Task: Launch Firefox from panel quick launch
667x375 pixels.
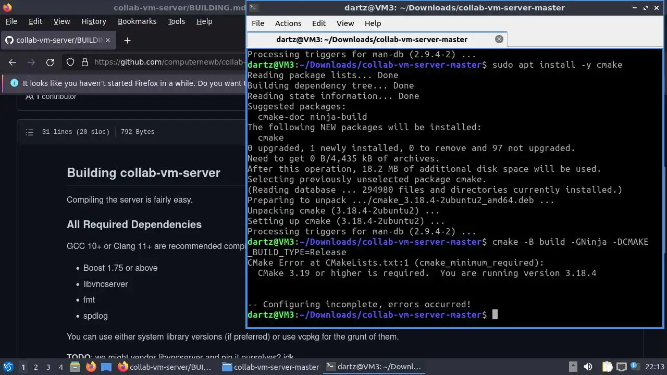Action: coord(91,367)
